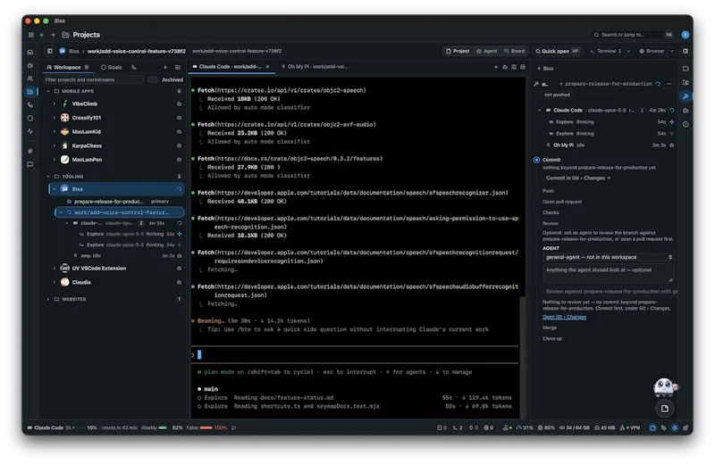Select the wrench icon in right rail

point(686,96)
